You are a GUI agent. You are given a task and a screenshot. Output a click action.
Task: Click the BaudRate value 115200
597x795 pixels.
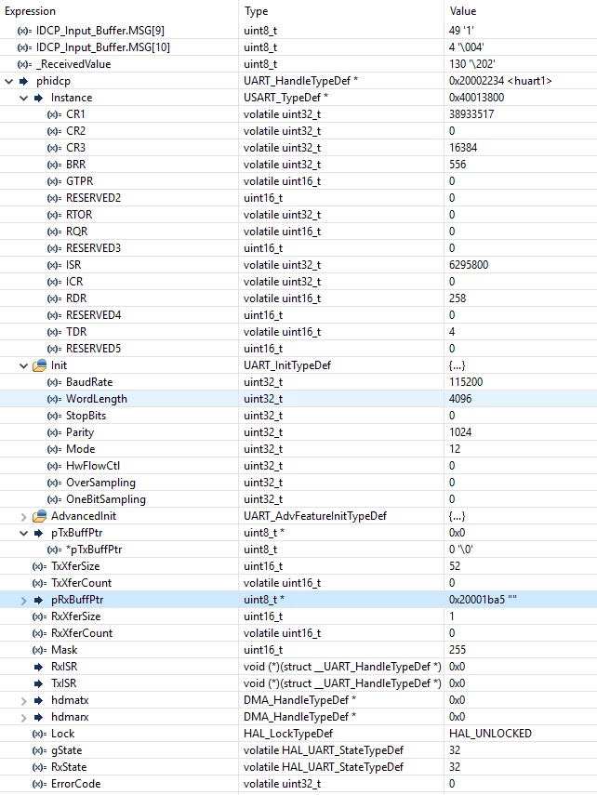(x=466, y=382)
